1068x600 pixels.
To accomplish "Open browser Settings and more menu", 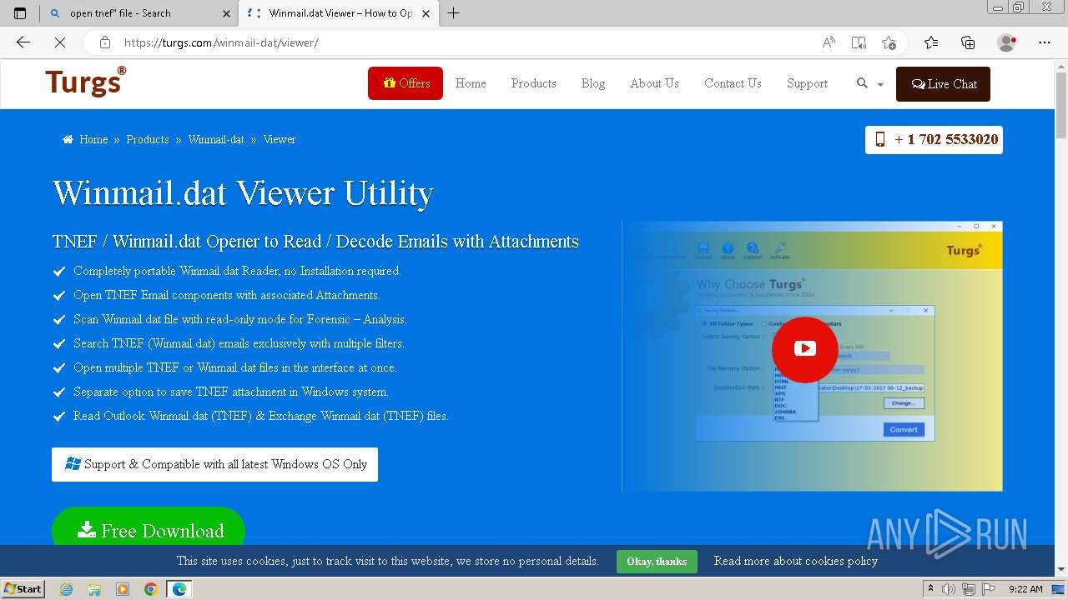I will coord(1045,42).
